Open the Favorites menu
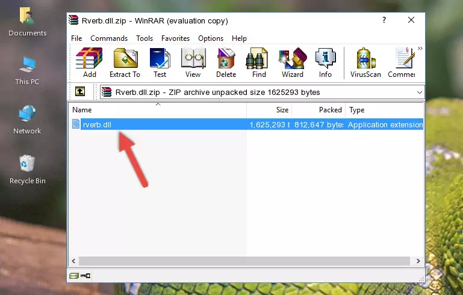This screenshot has height=295, width=463. (x=175, y=38)
